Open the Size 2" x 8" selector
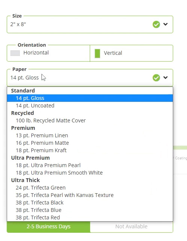Image resolution: width=187 pixels, height=241 pixels. pos(90,25)
